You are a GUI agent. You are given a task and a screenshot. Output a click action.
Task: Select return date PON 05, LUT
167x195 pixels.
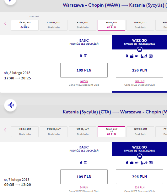coord(54,132)
